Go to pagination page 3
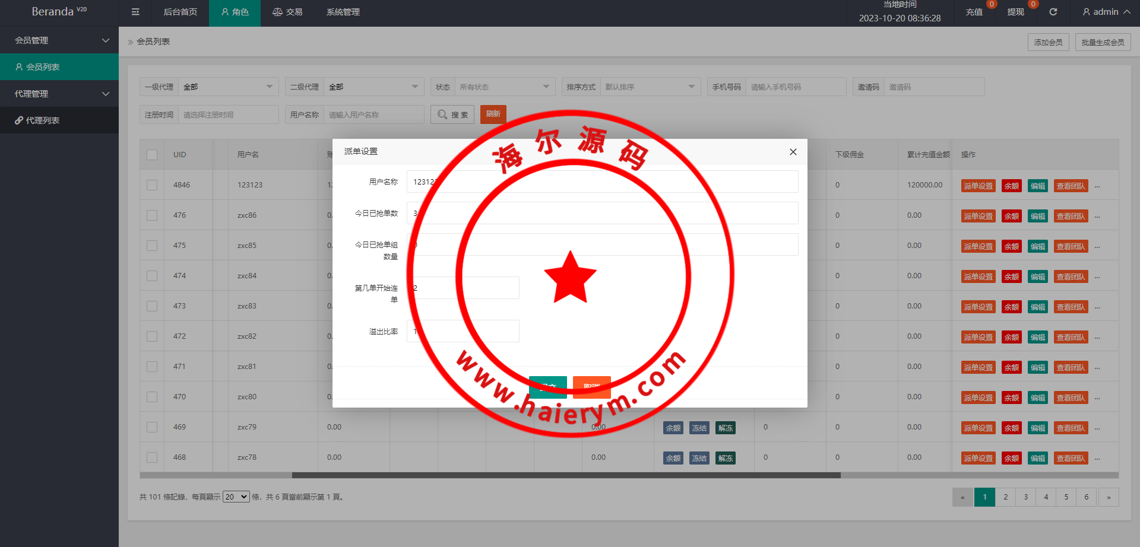This screenshot has height=547, width=1140. pyautogui.click(x=1025, y=497)
